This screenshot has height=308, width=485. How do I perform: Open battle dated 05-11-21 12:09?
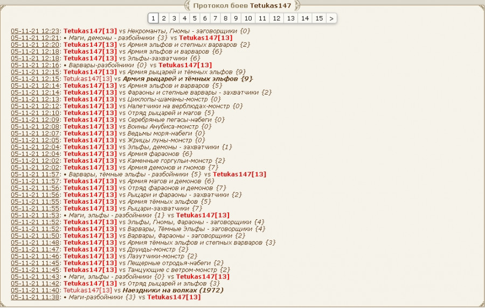[35, 119]
